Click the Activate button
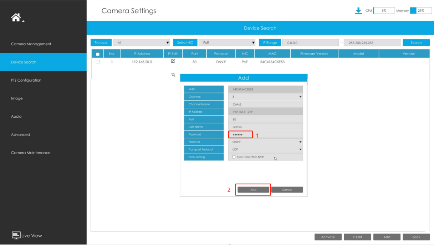The height and width of the screenshot is (245, 434). [x=328, y=237]
